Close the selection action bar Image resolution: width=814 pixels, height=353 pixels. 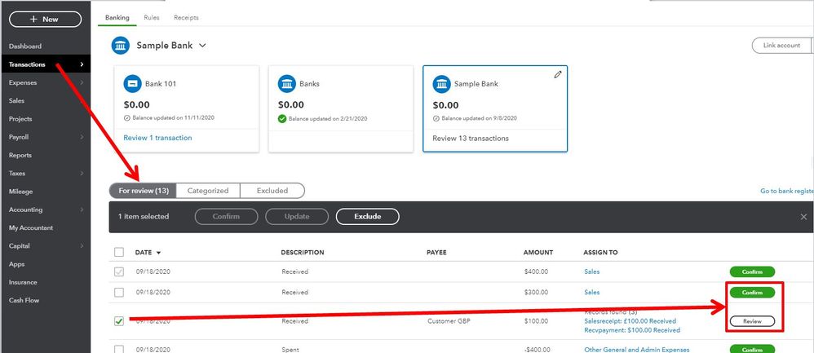(803, 217)
